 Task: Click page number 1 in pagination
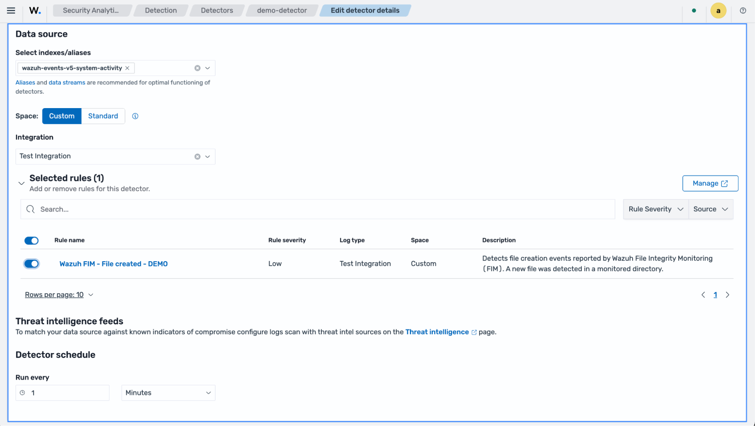point(715,295)
